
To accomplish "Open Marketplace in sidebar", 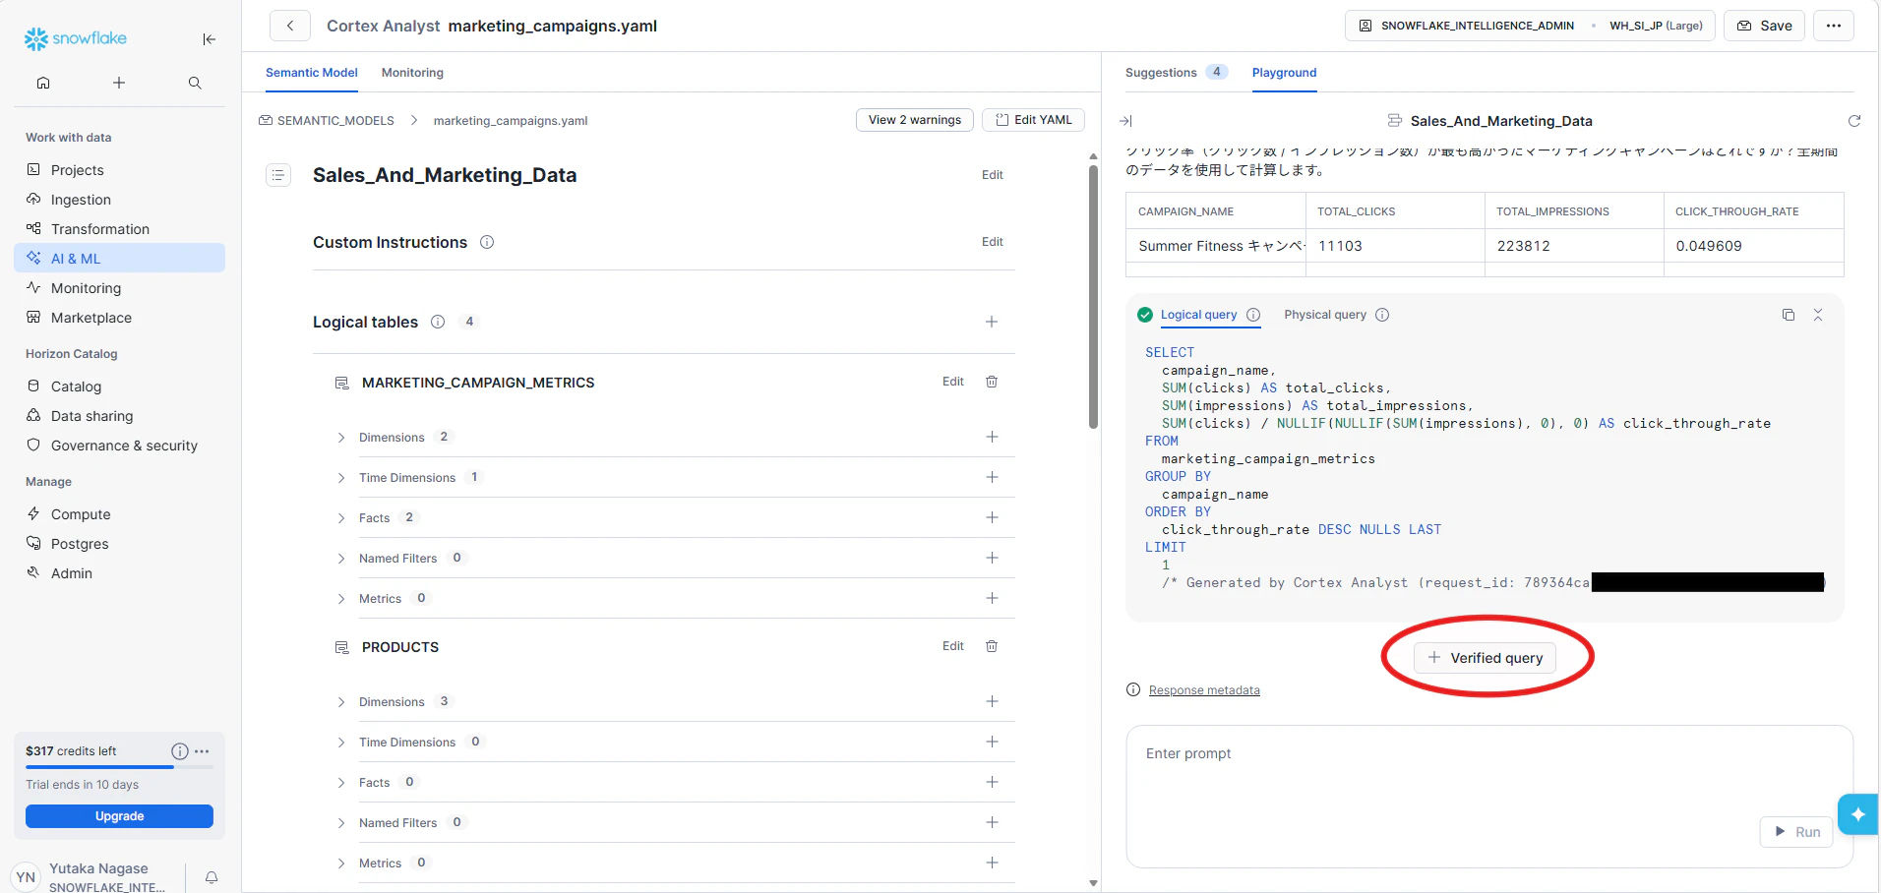I will coord(119,318).
